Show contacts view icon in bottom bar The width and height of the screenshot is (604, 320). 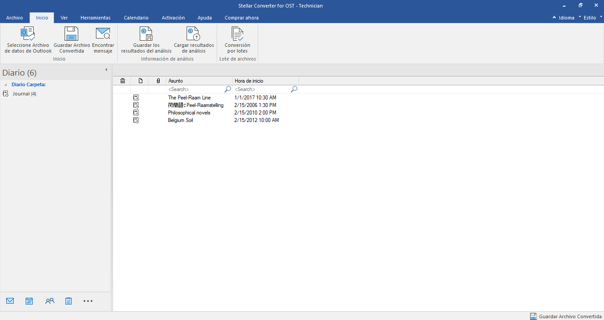[50, 301]
